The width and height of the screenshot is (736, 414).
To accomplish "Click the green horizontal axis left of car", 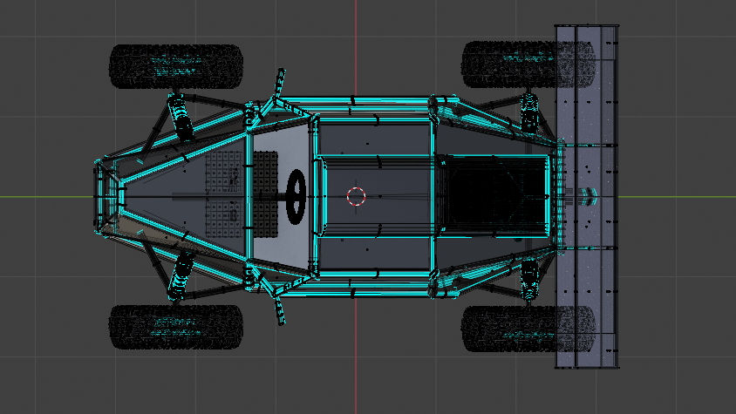I will pos(44,195).
